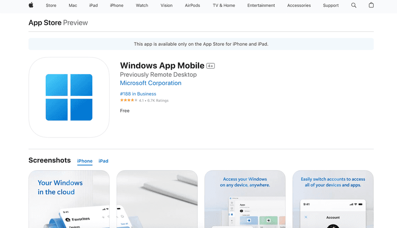
Task: Click the Previously Remote Desktop subtitle
Action: click(x=158, y=75)
